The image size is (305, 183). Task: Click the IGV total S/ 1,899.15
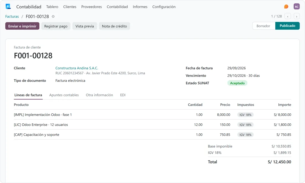point(282,153)
